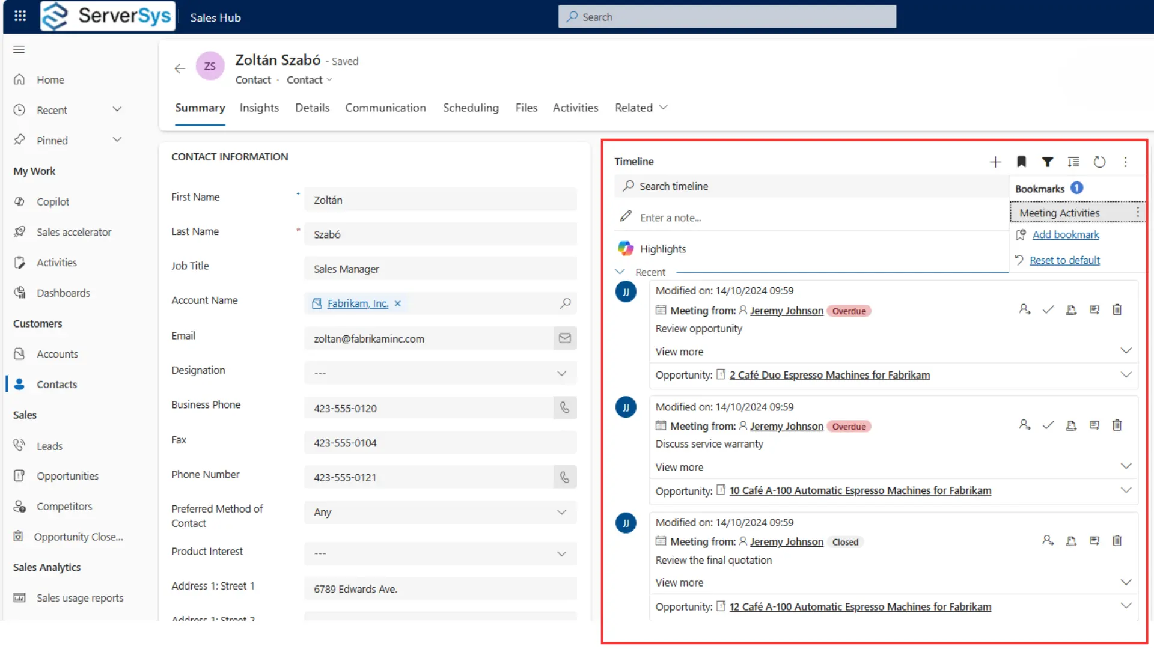
Task: Delete Review the final quotation meeting
Action: pyautogui.click(x=1117, y=541)
